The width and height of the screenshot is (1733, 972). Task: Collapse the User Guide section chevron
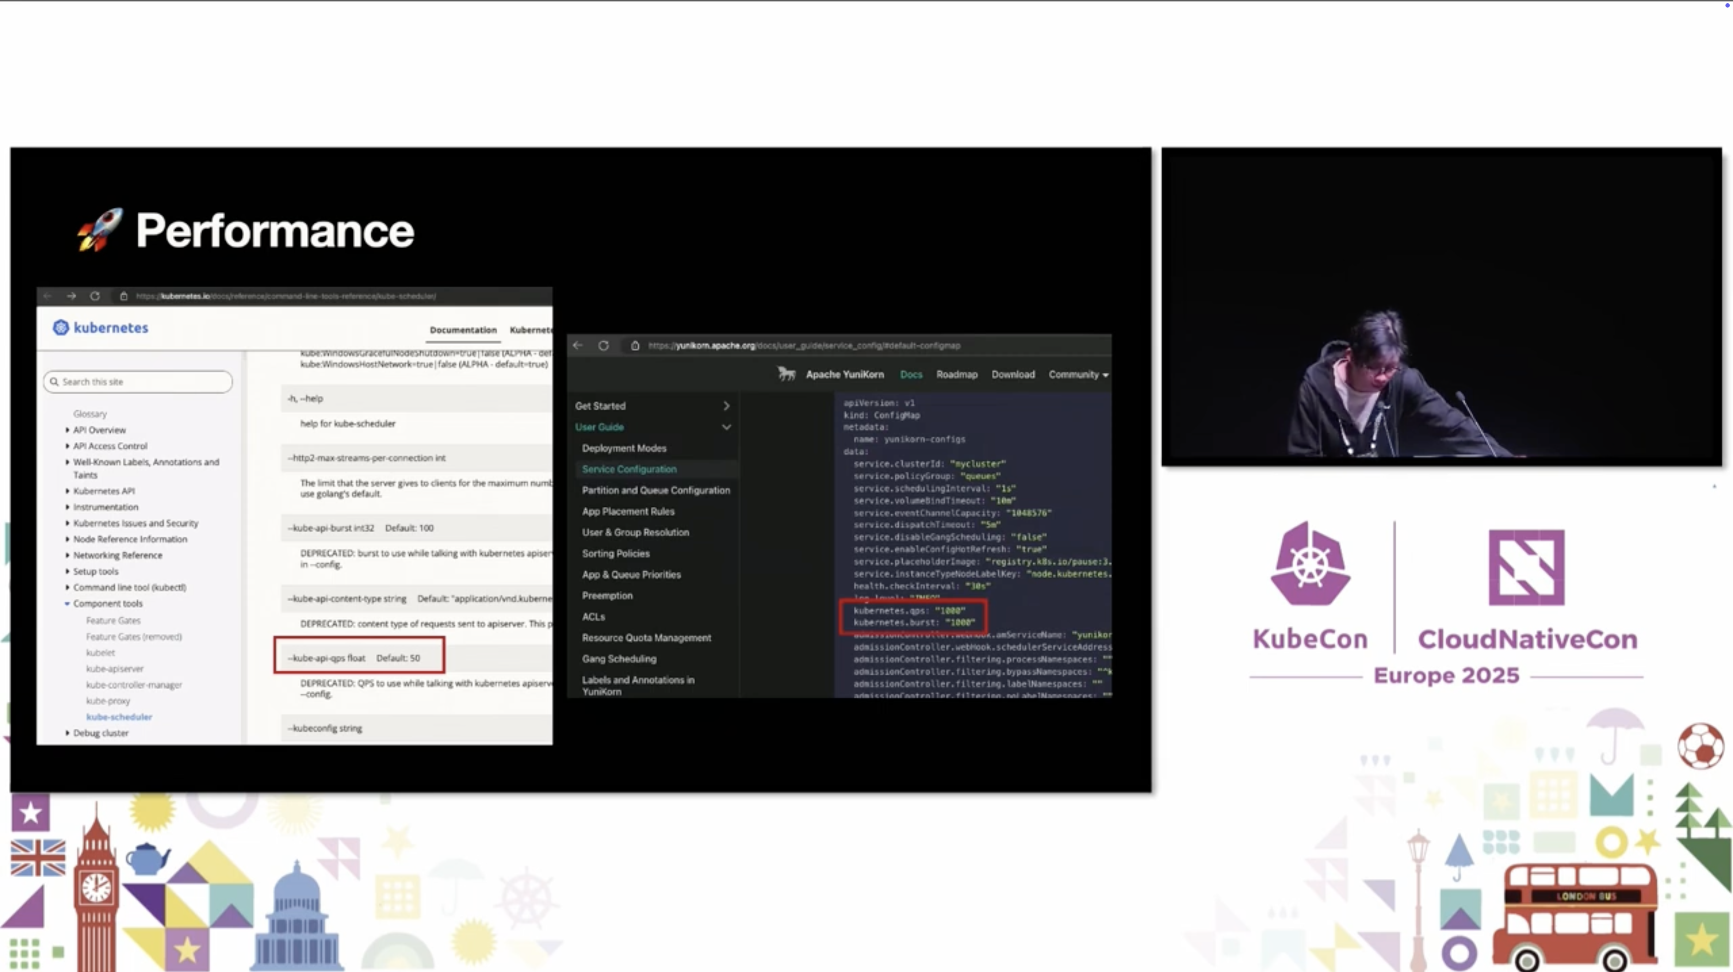click(x=726, y=427)
